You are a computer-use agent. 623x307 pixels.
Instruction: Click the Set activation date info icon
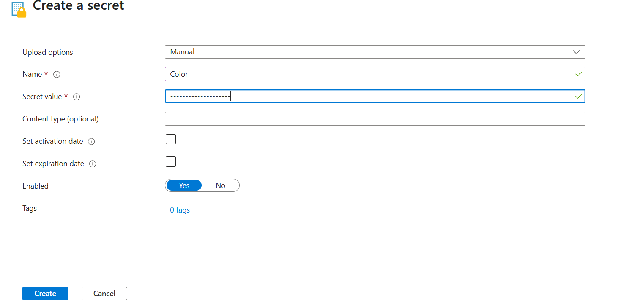pyautogui.click(x=91, y=142)
